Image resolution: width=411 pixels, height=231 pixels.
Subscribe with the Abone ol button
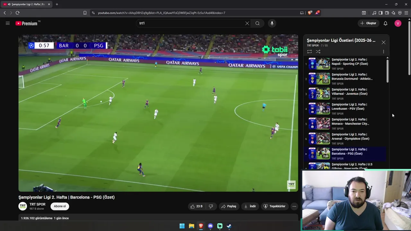(60, 206)
